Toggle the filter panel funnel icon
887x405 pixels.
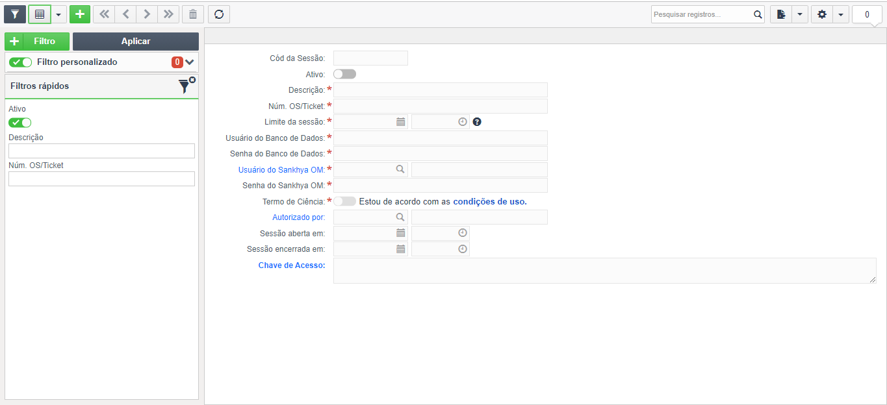[15, 14]
